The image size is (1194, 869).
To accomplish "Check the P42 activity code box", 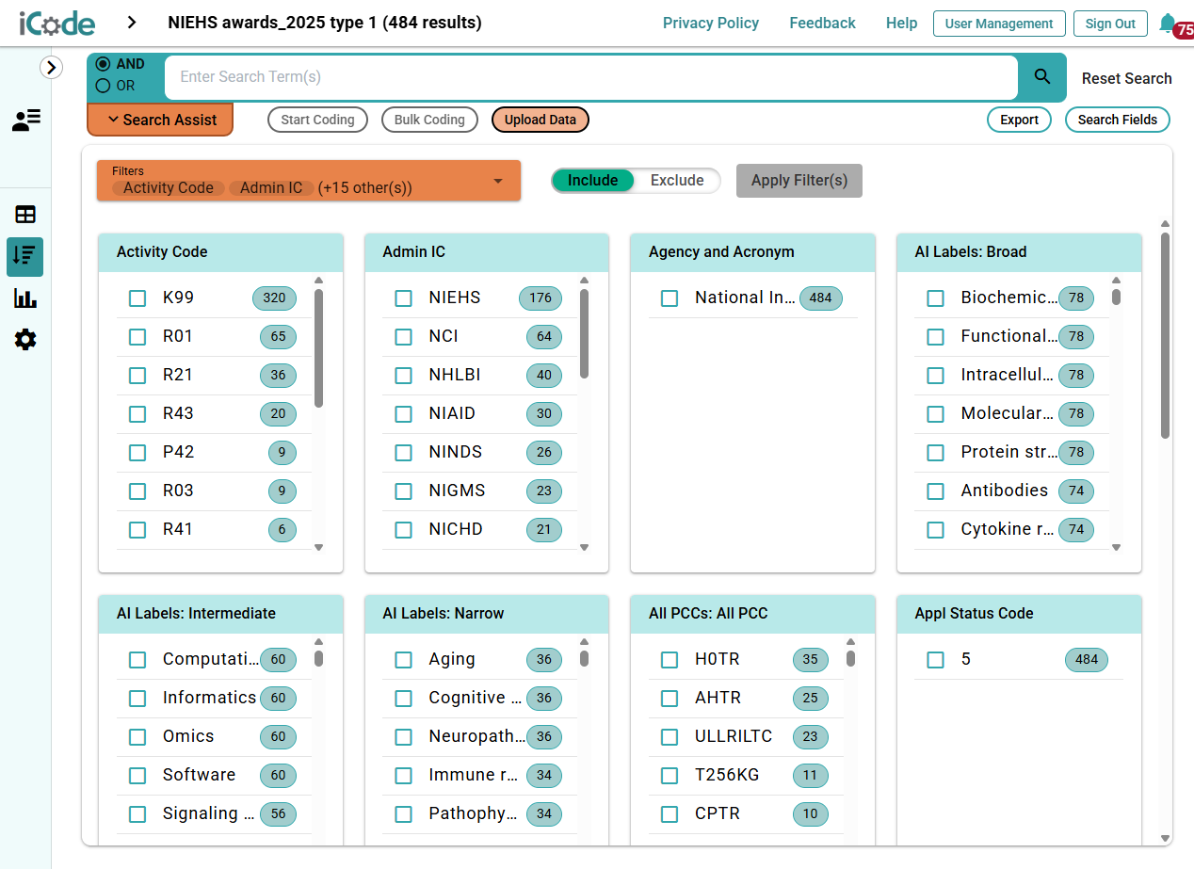I will pyautogui.click(x=137, y=453).
